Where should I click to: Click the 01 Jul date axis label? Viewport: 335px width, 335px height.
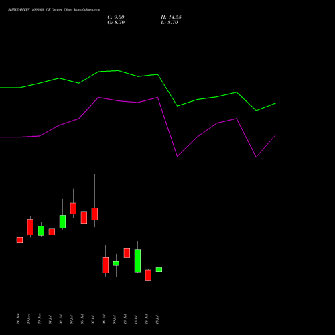coord(50,320)
